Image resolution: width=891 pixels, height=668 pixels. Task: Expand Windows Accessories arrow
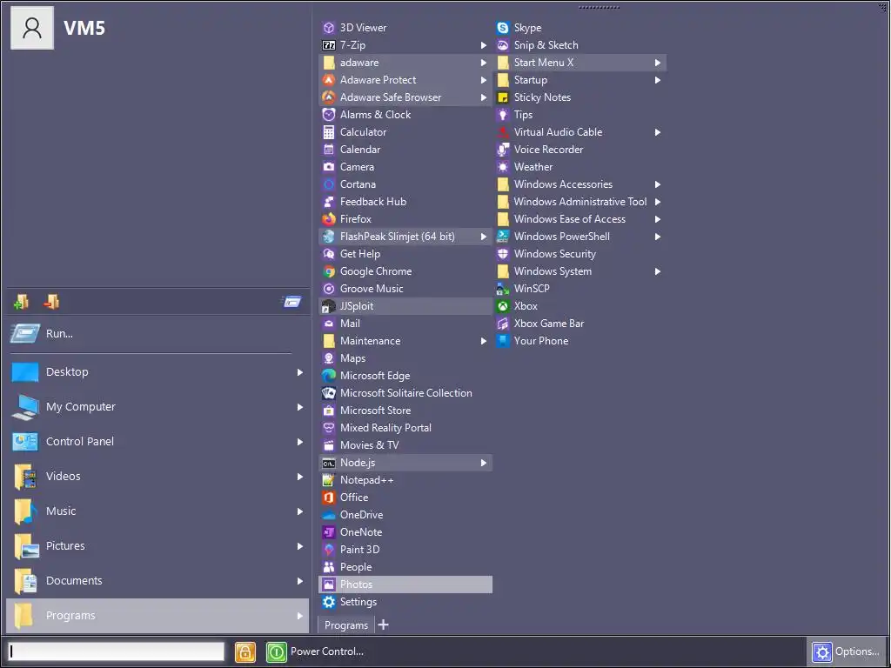658,184
